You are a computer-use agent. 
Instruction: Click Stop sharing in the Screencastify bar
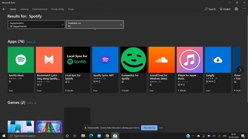[149, 128]
